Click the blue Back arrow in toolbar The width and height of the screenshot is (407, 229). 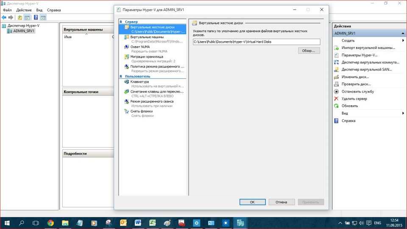pos(4,17)
